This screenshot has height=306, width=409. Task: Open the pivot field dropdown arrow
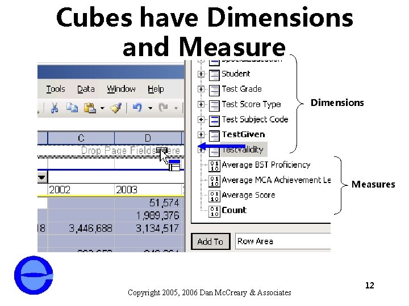pyautogui.click(x=41, y=177)
